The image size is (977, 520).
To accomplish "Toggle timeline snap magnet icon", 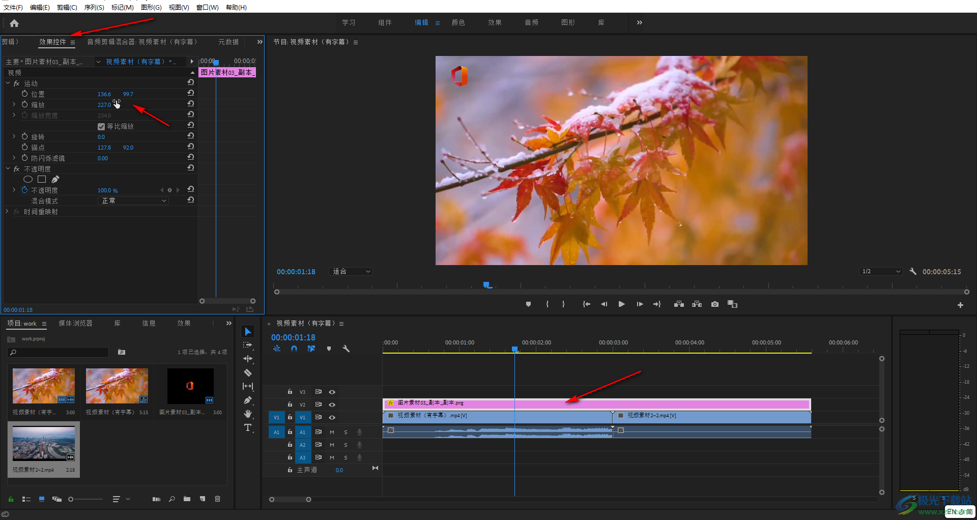I will click(x=294, y=349).
